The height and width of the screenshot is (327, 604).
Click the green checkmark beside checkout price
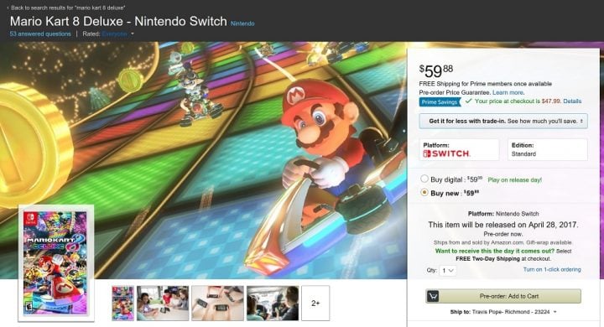click(468, 101)
